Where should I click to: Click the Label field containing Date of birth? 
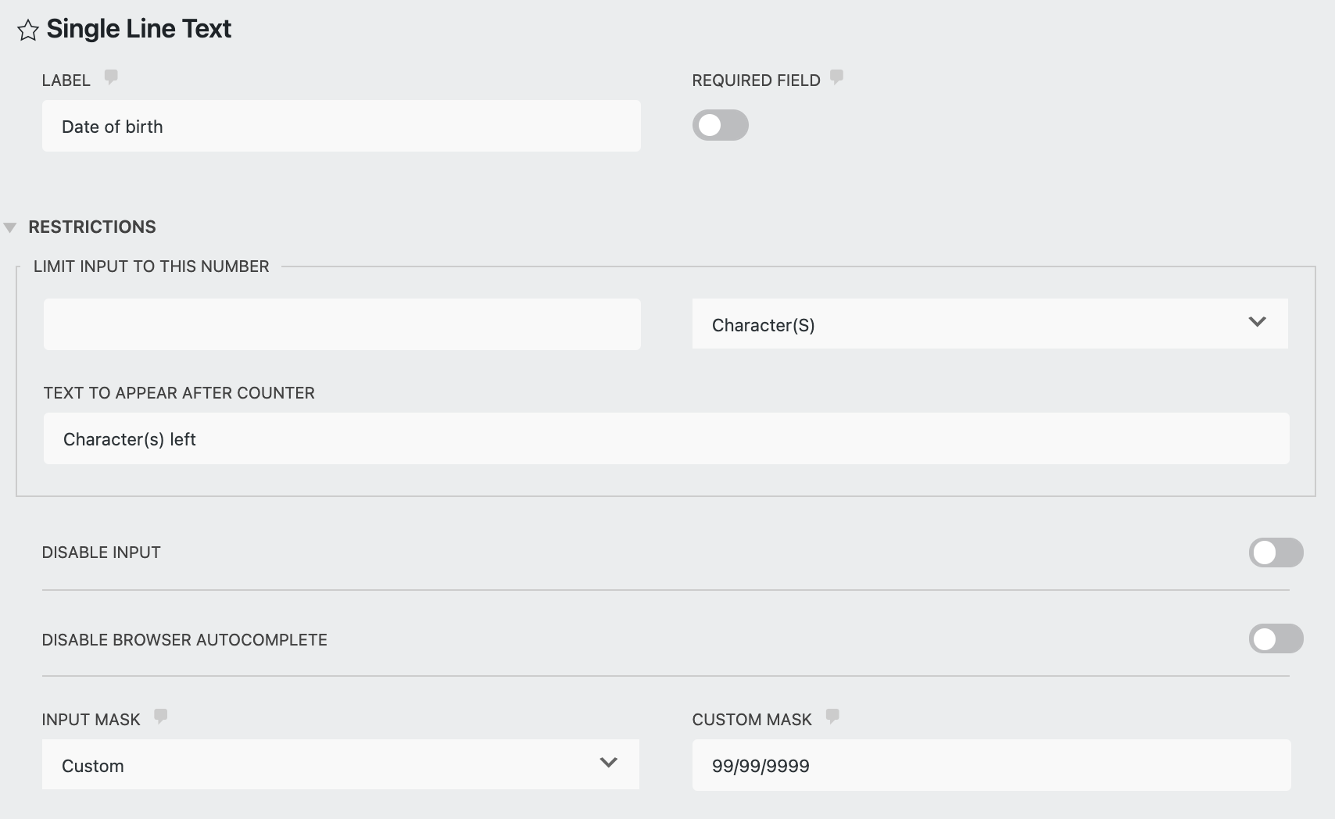pos(341,126)
